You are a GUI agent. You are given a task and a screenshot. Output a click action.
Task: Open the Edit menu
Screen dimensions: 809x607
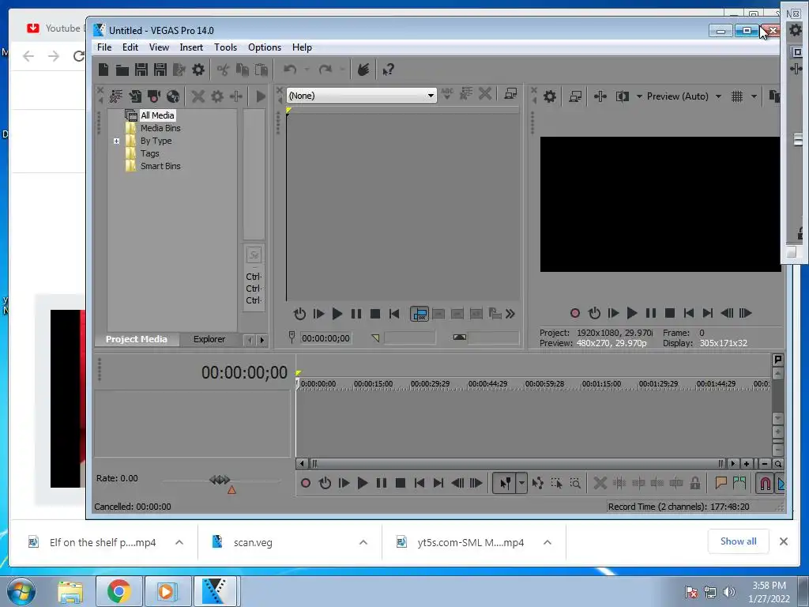(x=130, y=47)
